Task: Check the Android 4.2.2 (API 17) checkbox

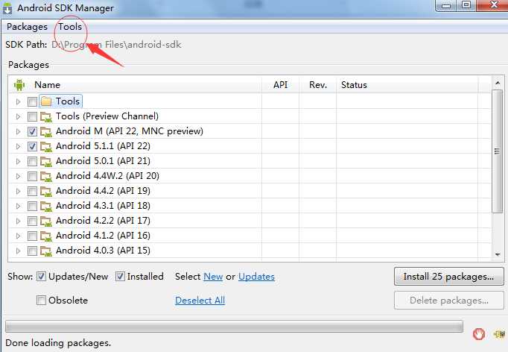Action: [x=32, y=221]
